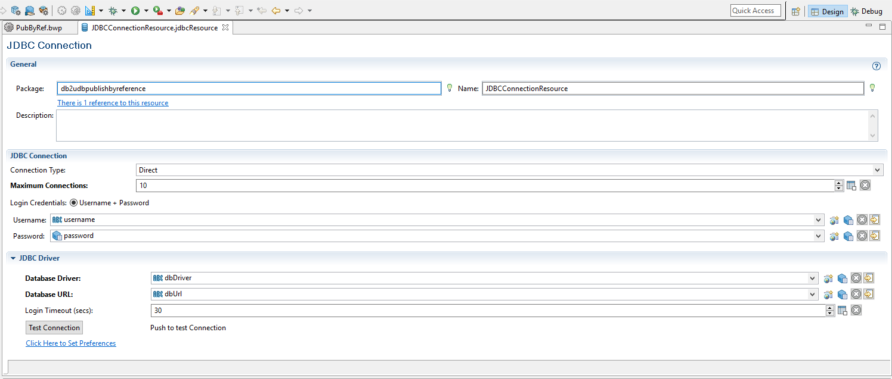Choose process property icon for Username
The width and height of the screenshot is (892, 379).
pos(848,220)
